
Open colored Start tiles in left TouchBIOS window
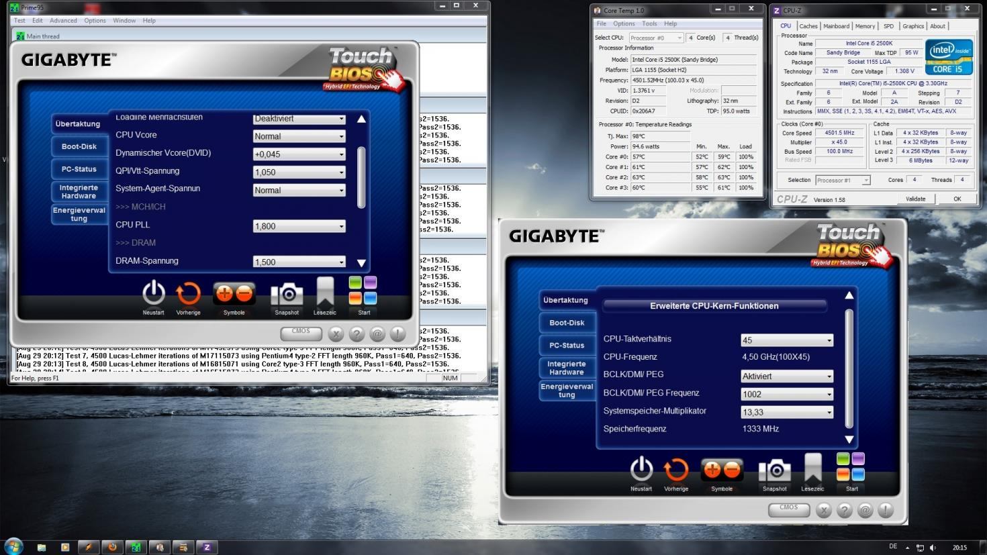click(363, 291)
